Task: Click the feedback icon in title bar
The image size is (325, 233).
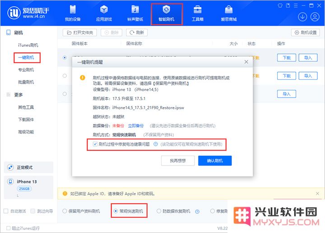Action: pyautogui.click(x=288, y=5)
